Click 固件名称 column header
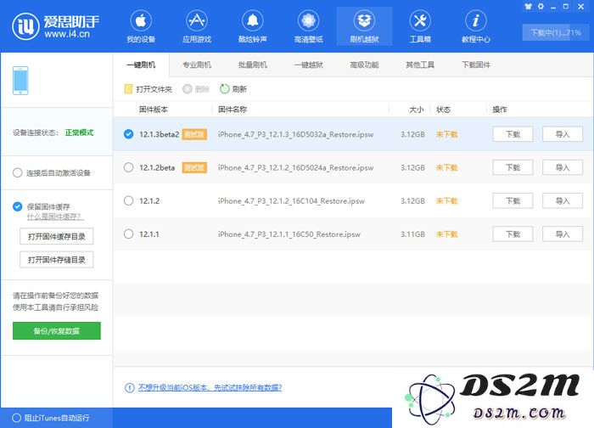The image size is (594, 428). point(233,110)
